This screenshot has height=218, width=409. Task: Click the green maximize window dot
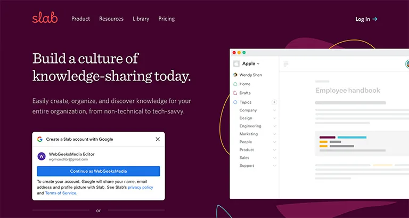coord(244,52)
